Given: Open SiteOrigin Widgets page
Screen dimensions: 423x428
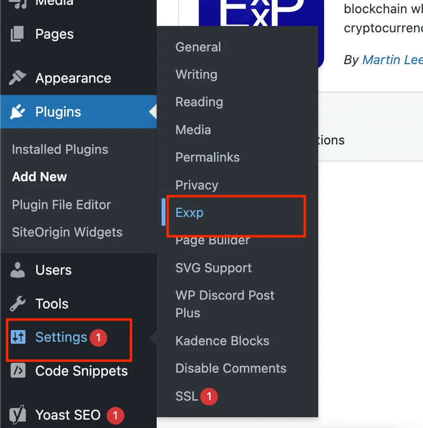Looking at the screenshot, I should [x=67, y=232].
